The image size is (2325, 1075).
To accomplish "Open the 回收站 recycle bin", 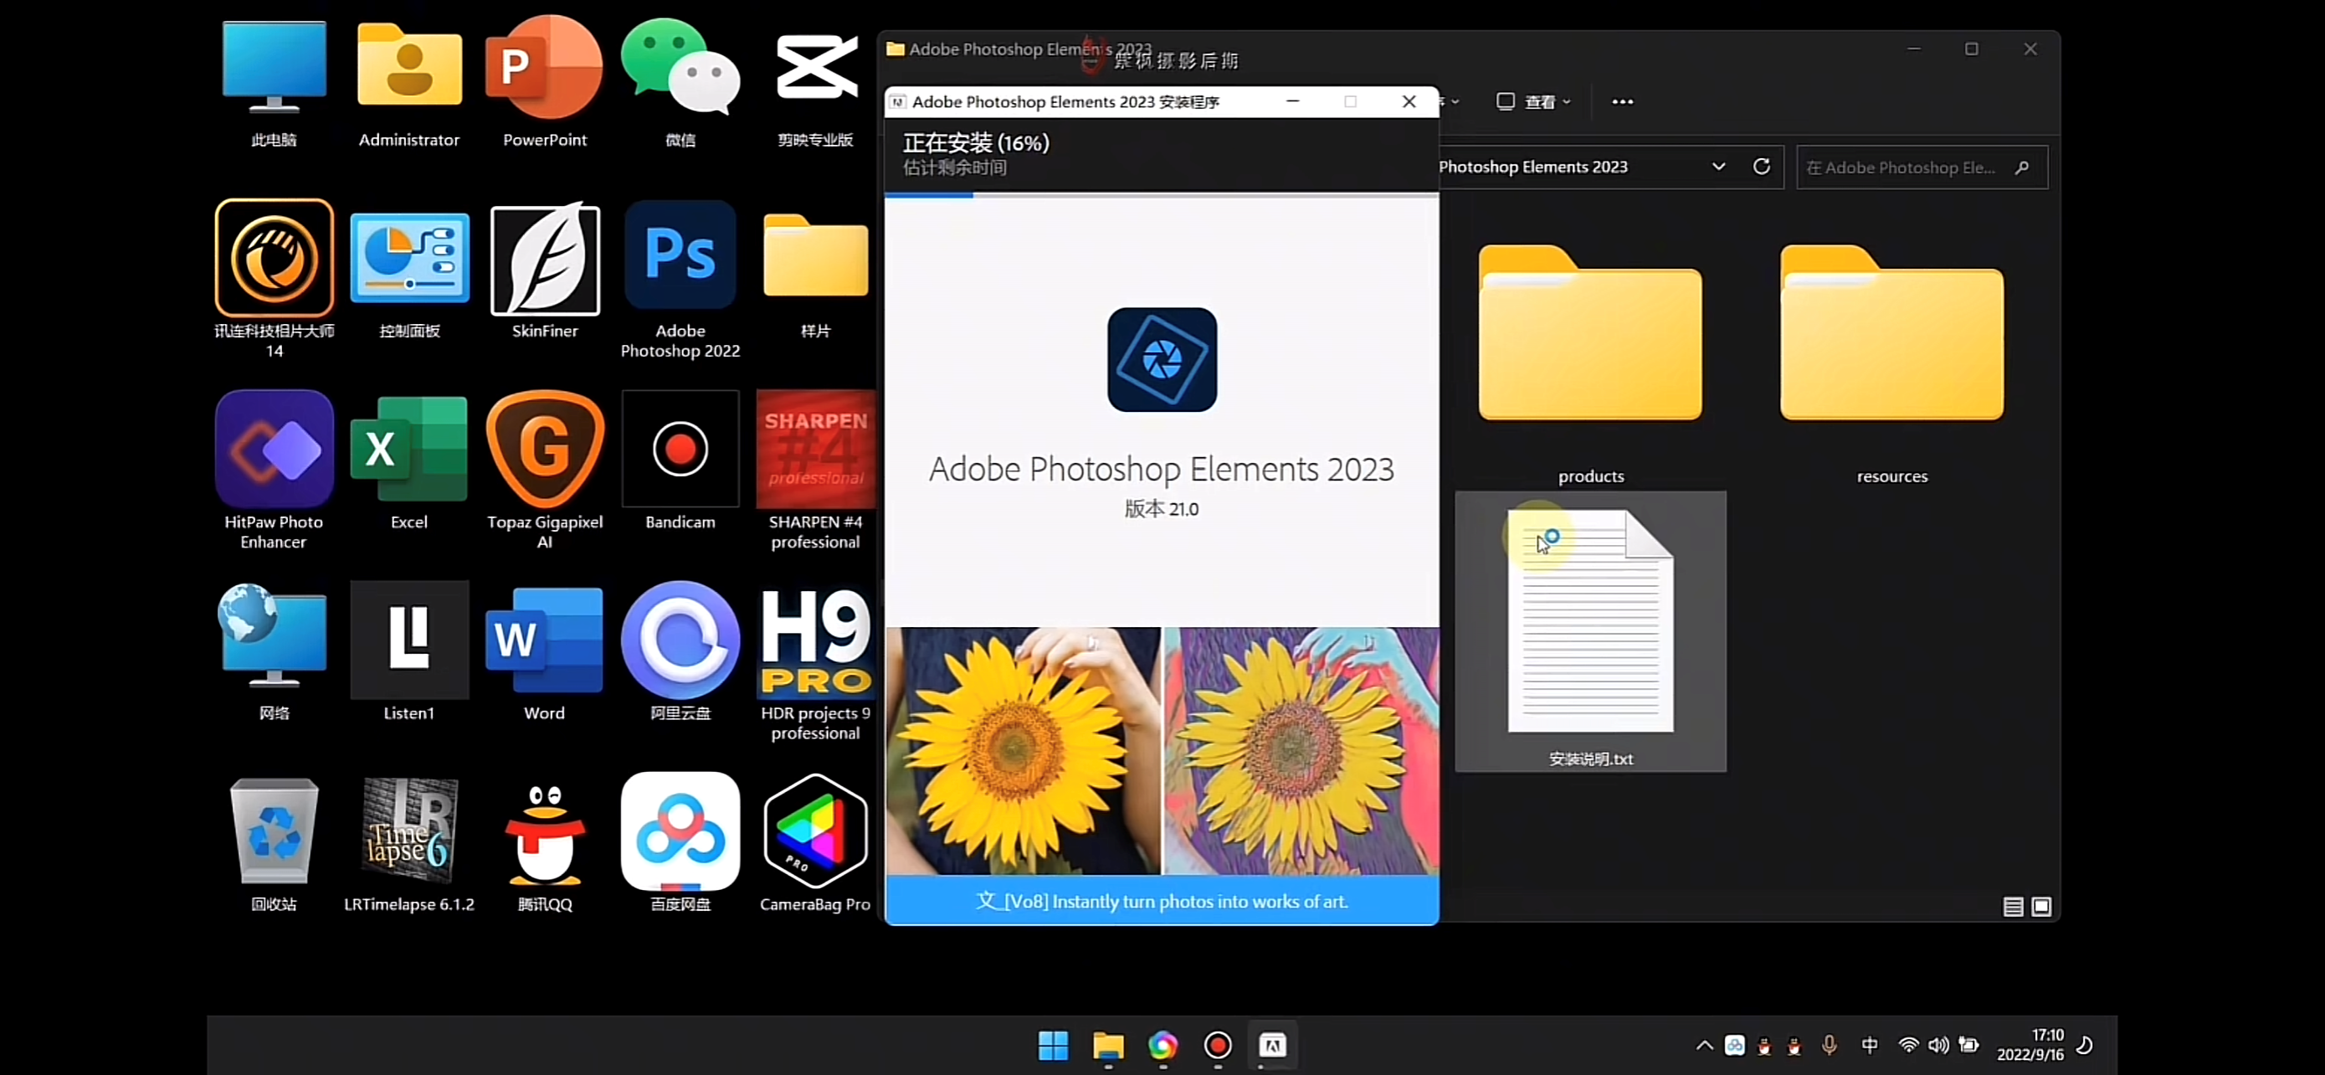I will tap(274, 843).
